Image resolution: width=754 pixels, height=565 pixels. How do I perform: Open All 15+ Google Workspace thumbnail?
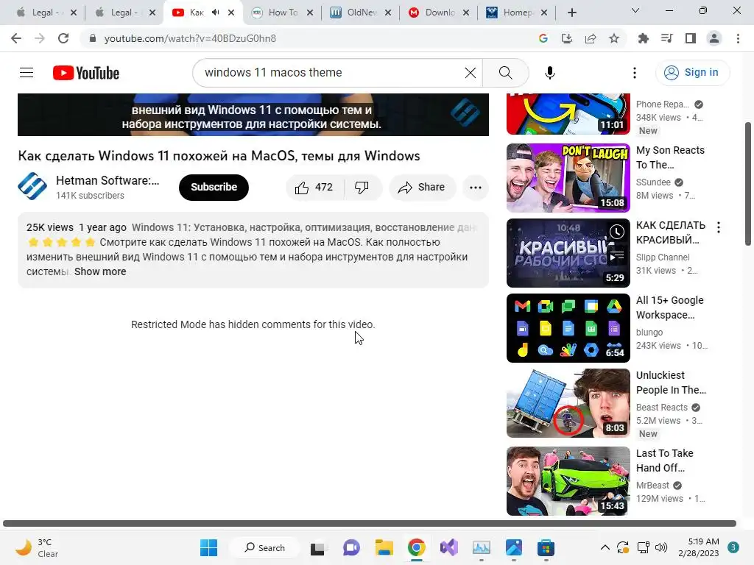point(568,327)
